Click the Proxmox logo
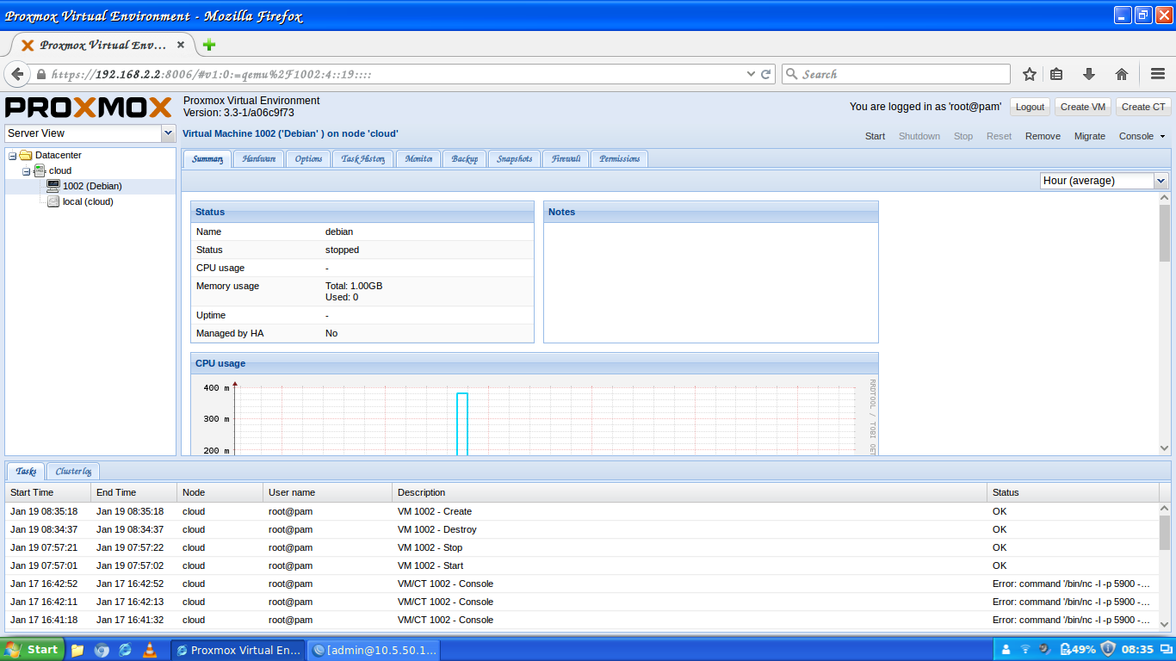This screenshot has width=1176, height=661. coord(89,107)
